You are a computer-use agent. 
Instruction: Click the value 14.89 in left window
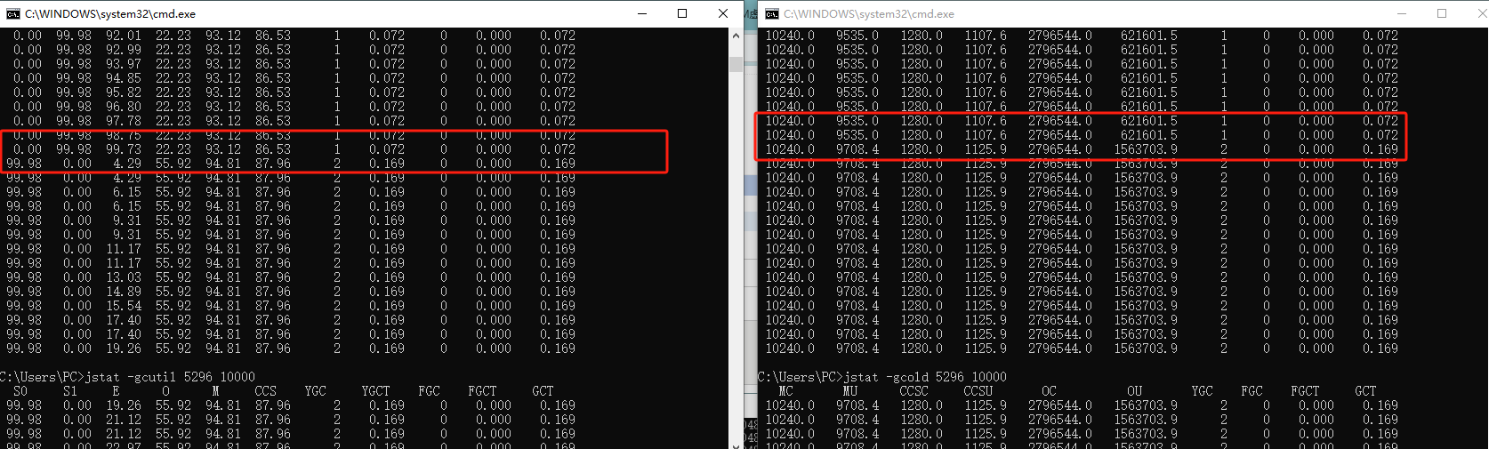124,292
